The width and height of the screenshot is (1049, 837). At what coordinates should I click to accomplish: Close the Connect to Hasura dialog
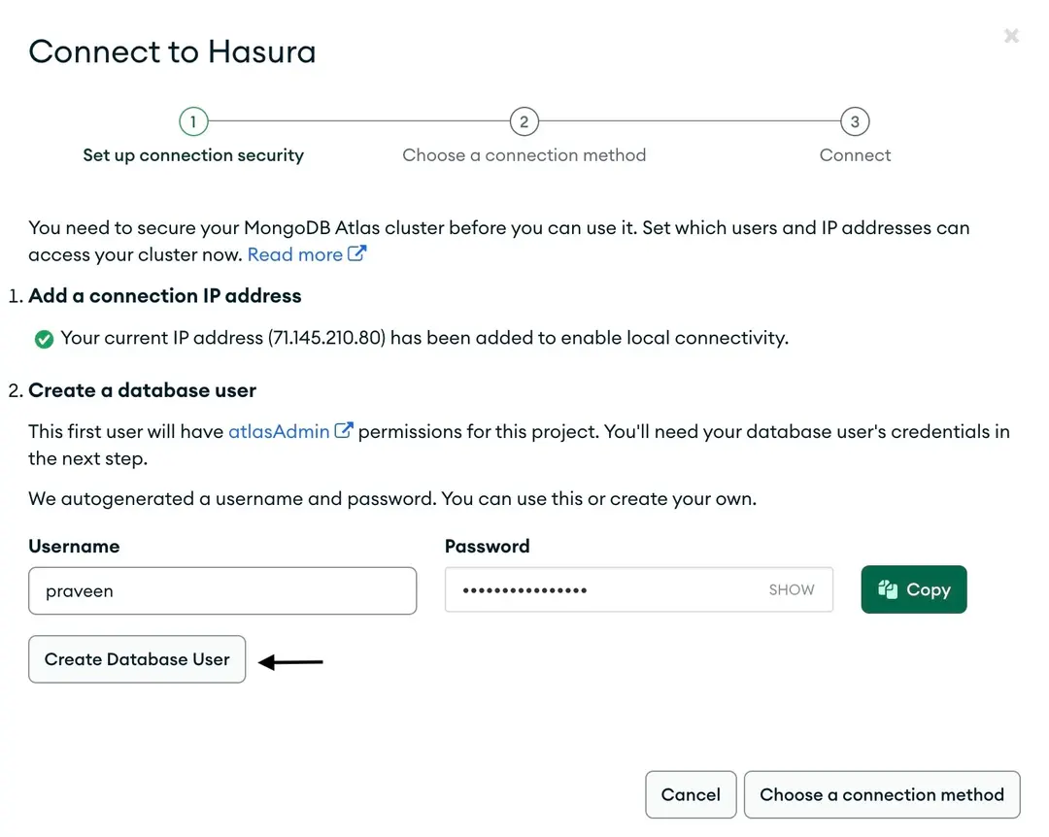click(x=1011, y=36)
